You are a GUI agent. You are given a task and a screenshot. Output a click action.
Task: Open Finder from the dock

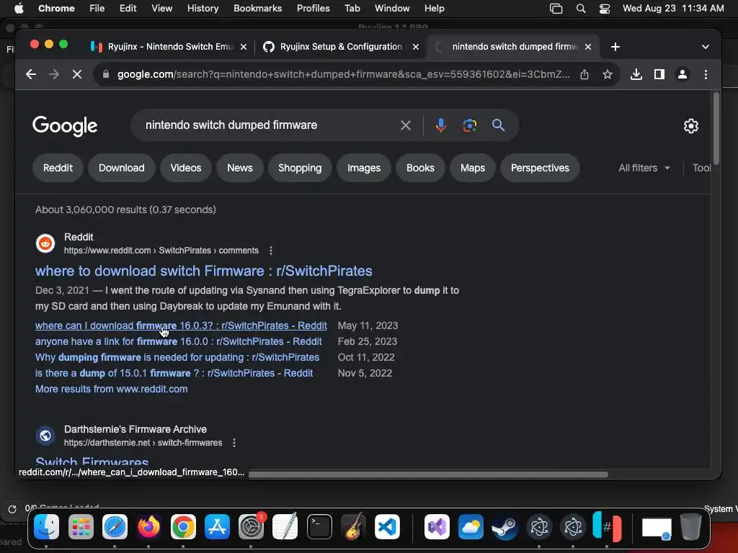tap(46, 526)
